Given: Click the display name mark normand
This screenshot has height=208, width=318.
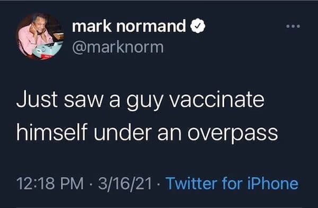Looking at the screenshot, I should click(x=129, y=26).
